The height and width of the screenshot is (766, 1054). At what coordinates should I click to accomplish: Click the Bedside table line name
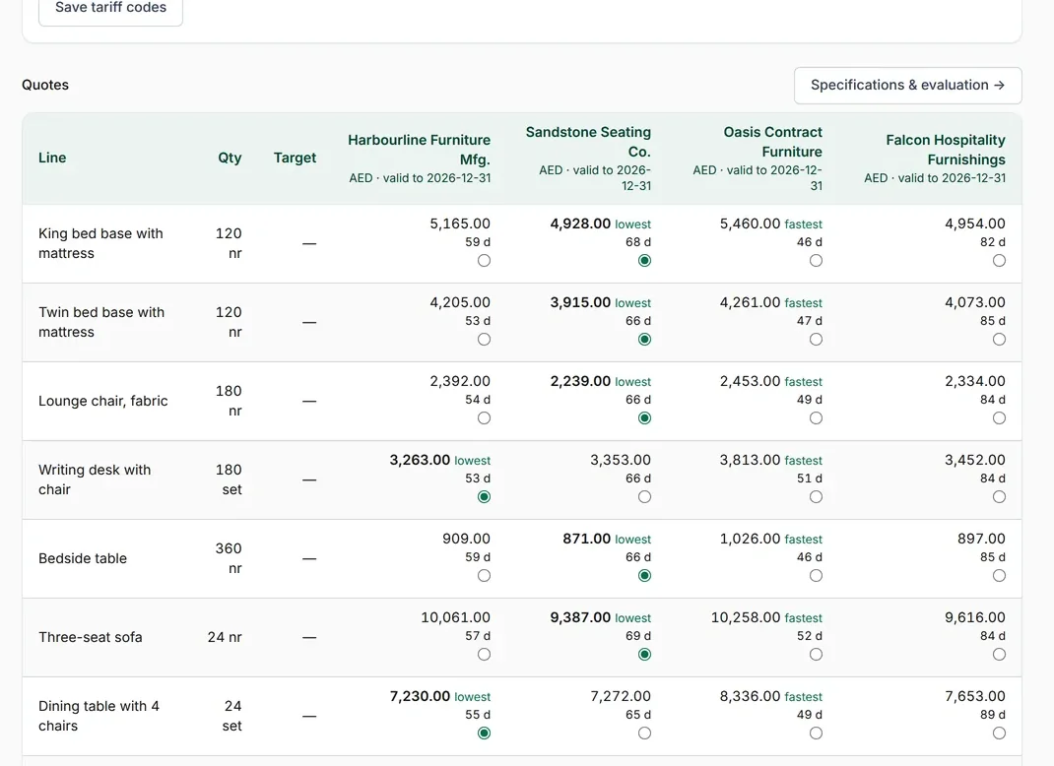83,558
